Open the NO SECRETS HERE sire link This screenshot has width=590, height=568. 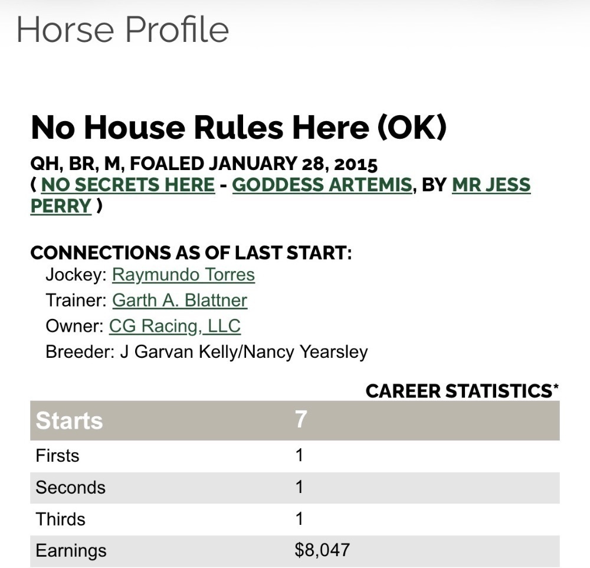127,185
